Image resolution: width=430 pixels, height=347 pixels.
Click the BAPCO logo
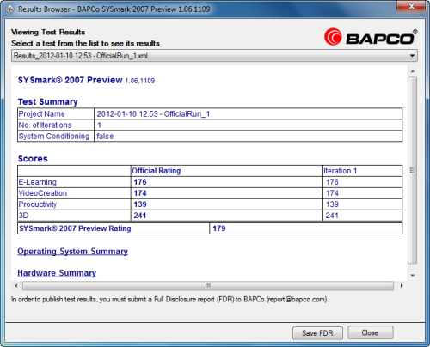(371, 37)
